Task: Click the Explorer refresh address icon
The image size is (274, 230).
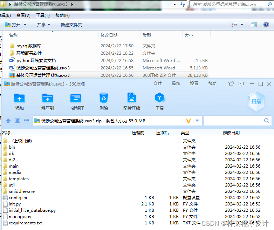Action: coord(183,4)
